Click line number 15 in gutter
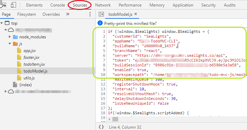The width and height of the screenshot is (247, 130). coord(103,99)
